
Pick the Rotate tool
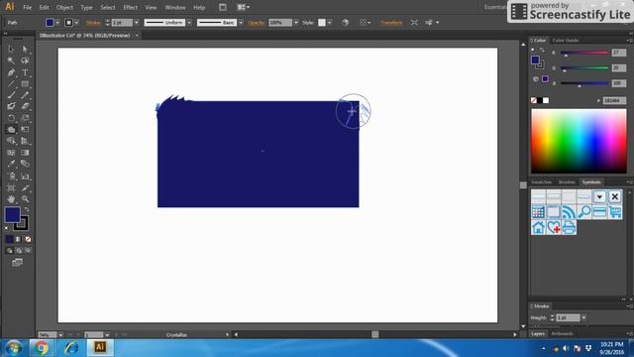pos(11,118)
